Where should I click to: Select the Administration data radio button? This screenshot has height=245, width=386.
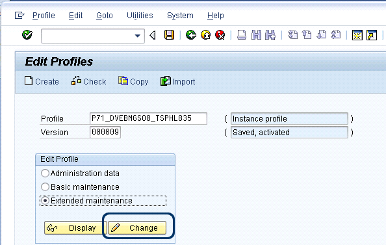pyautogui.click(x=45, y=173)
